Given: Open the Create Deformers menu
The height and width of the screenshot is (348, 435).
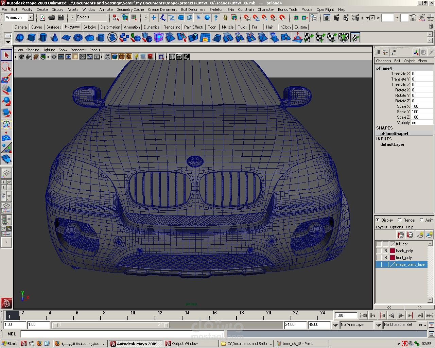Looking at the screenshot, I should pyautogui.click(x=162, y=10).
